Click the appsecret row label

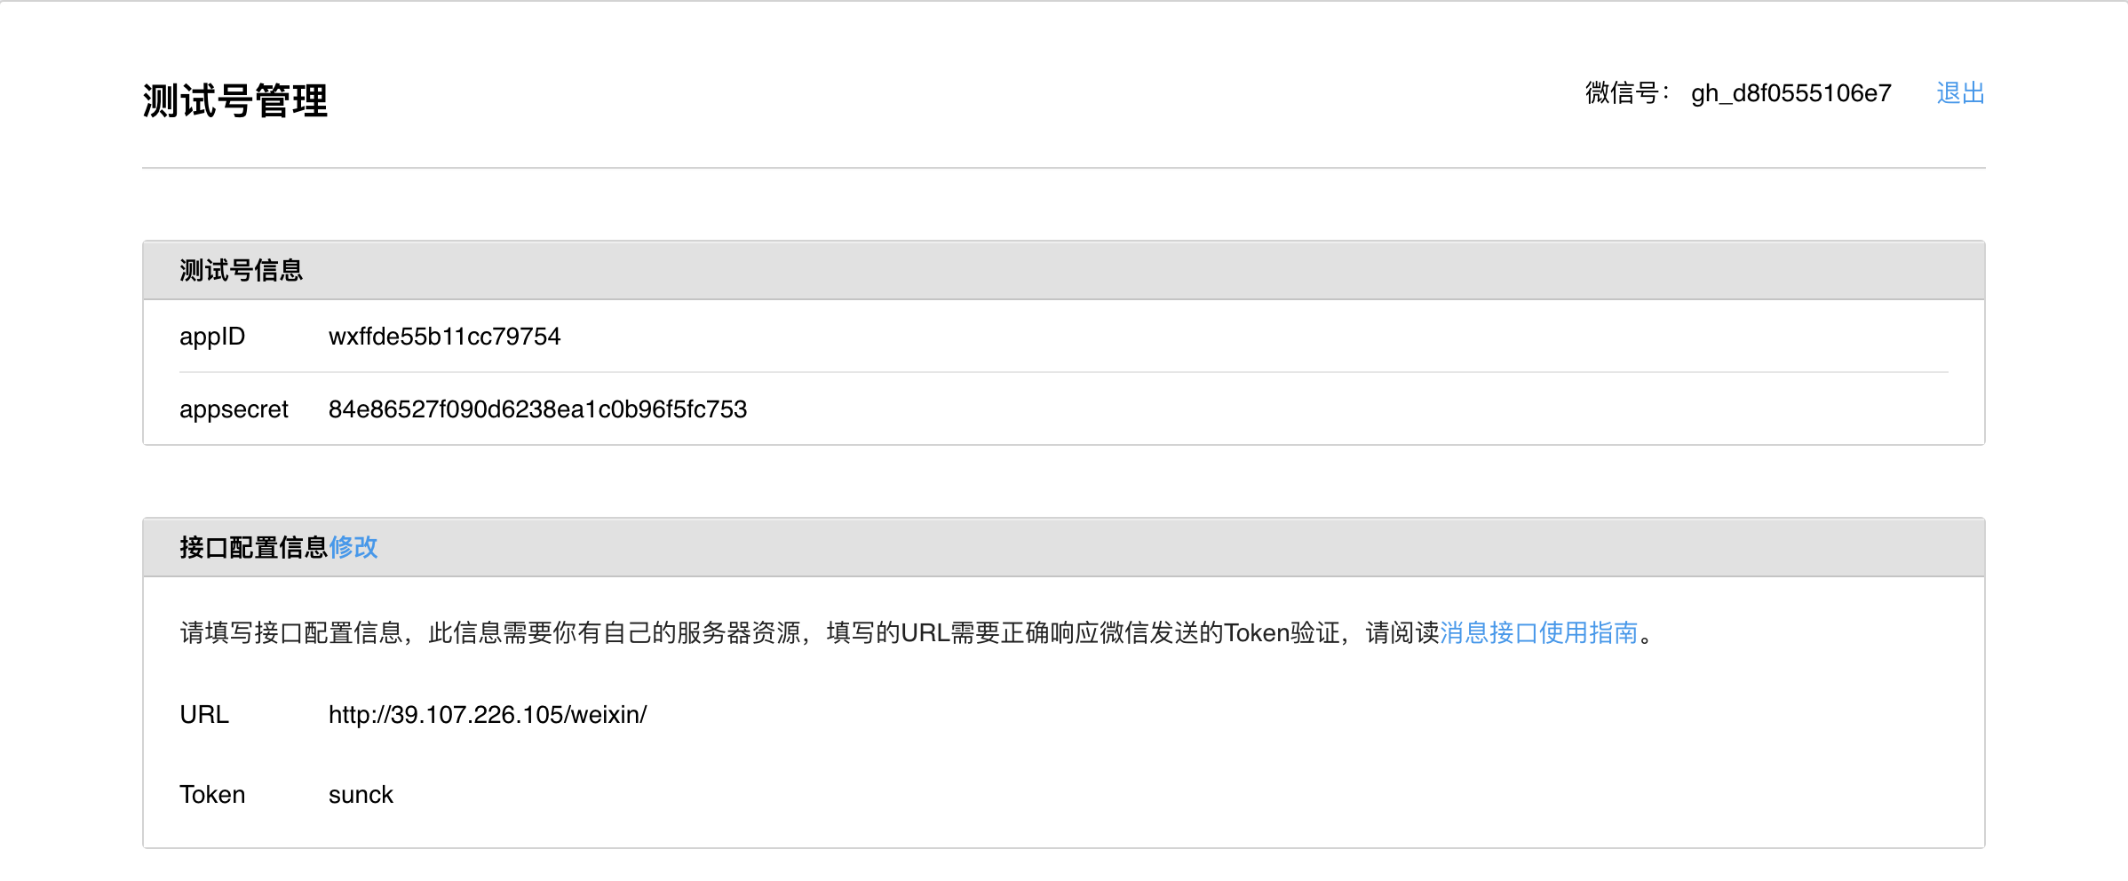pos(234,409)
